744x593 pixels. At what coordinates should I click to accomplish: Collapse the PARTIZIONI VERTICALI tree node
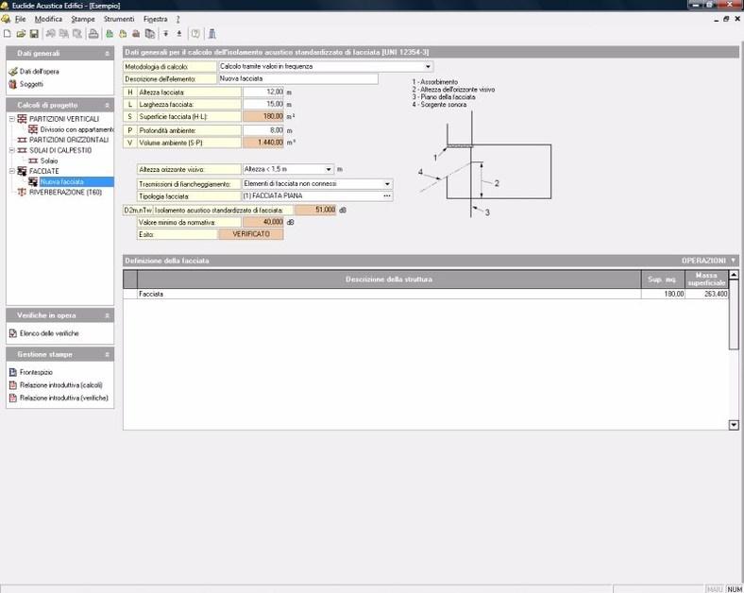[10, 119]
